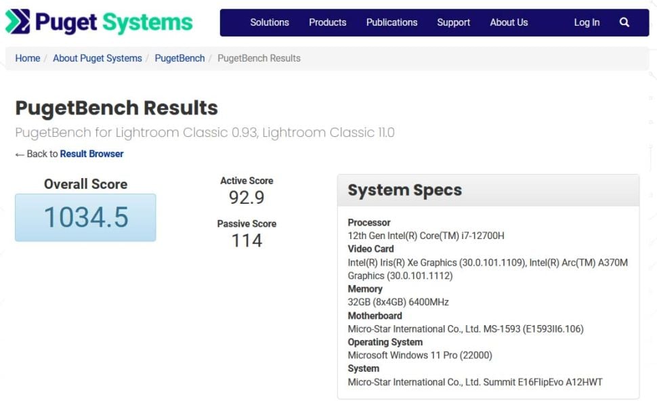Image resolution: width=657 pixels, height=407 pixels.
Task: Open the About Puget Systems breadcrumb
Action: 98,58
